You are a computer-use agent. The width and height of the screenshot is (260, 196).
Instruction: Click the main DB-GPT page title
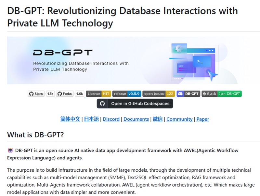(123, 17)
